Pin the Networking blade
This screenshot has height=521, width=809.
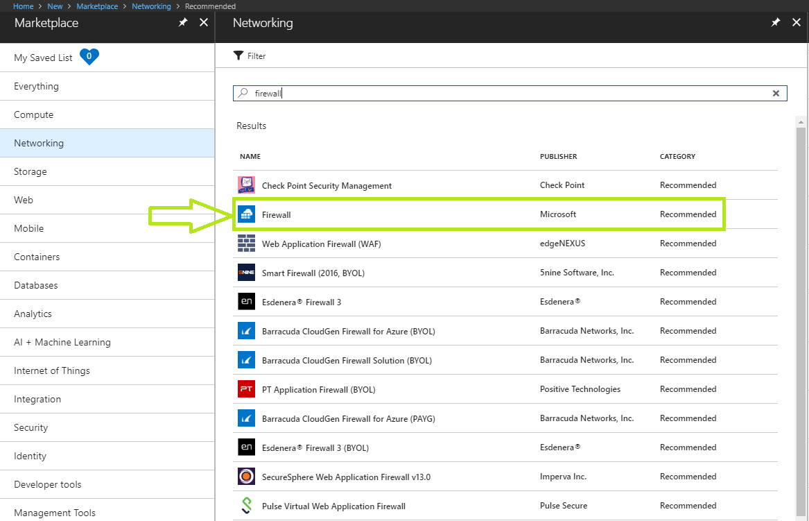pos(776,22)
